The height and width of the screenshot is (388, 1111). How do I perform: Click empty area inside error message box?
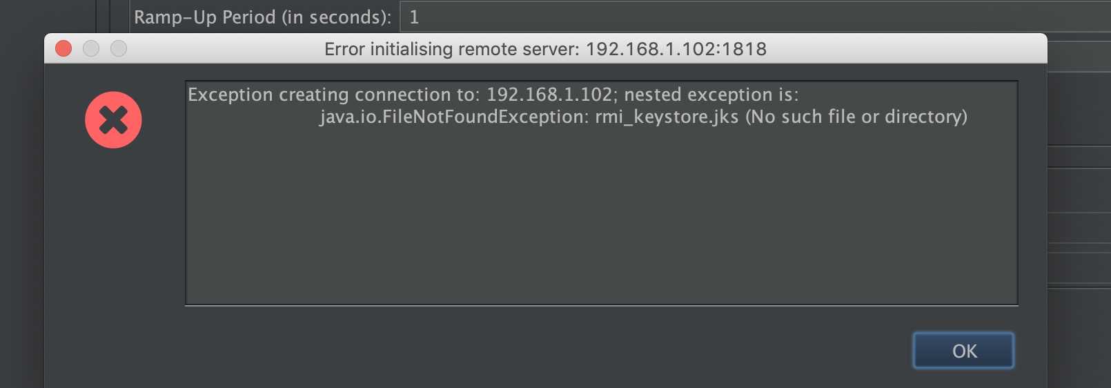tap(600, 221)
